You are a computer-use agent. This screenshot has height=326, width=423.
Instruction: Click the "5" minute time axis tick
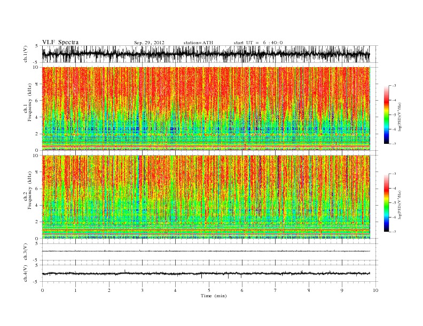[x=209, y=290]
